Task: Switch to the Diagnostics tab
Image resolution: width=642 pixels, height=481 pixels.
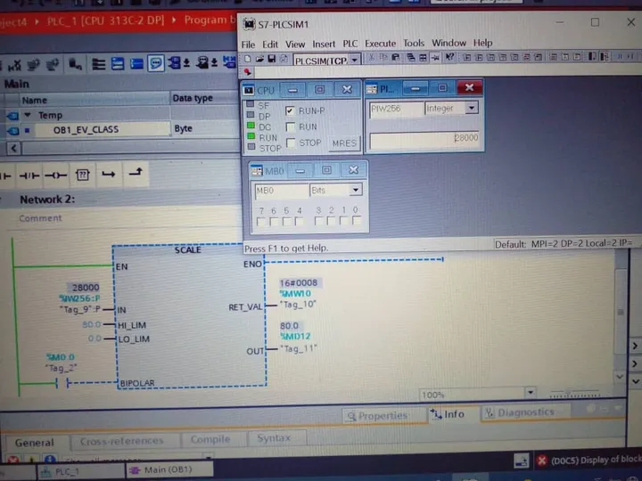Action: tap(520, 412)
